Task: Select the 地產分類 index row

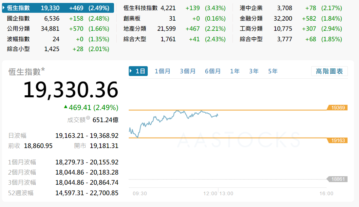Action: [x=135, y=29]
